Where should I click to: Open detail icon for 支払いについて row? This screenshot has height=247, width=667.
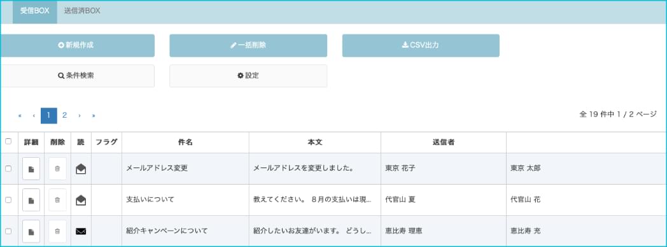point(31,200)
